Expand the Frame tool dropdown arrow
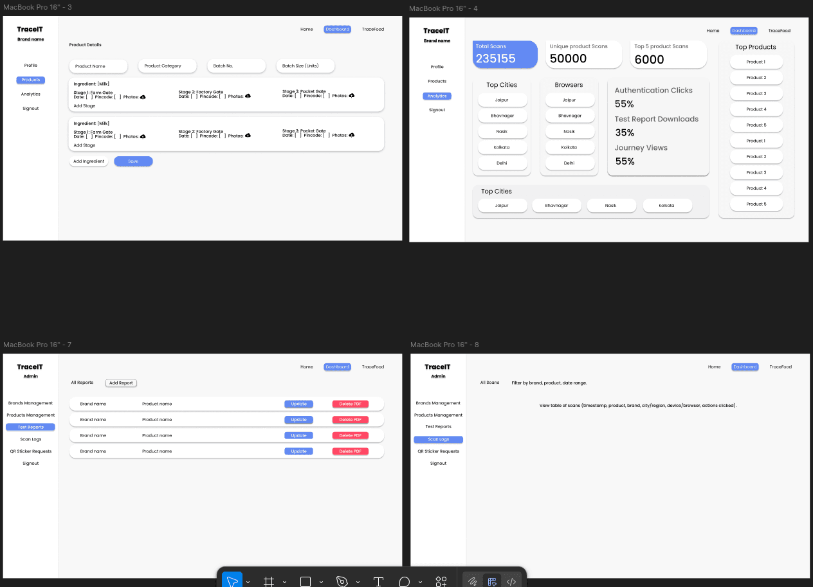The height and width of the screenshot is (587, 813). [x=284, y=582]
